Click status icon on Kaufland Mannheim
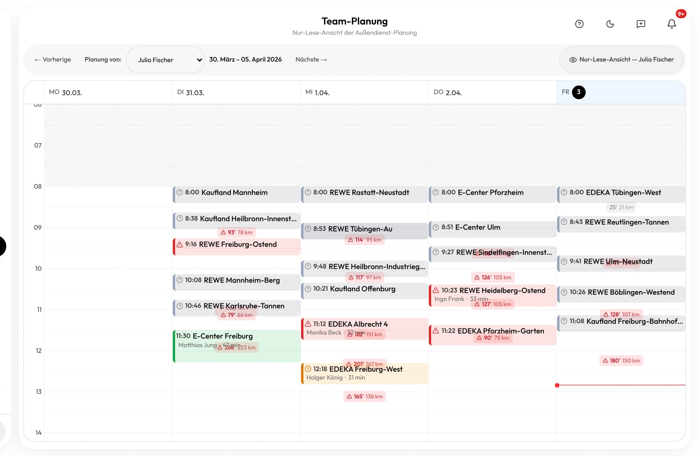The image size is (698, 456). pyautogui.click(x=180, y=192)
